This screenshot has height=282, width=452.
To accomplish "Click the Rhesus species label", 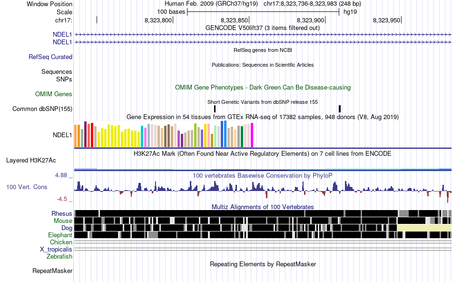I will pyautogui.click(x=61, y=213).
